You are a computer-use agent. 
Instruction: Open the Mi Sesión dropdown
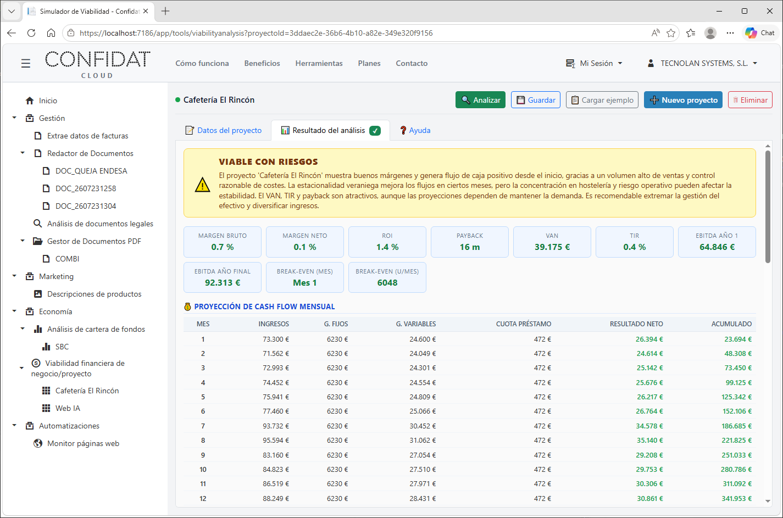click(594, 63)
